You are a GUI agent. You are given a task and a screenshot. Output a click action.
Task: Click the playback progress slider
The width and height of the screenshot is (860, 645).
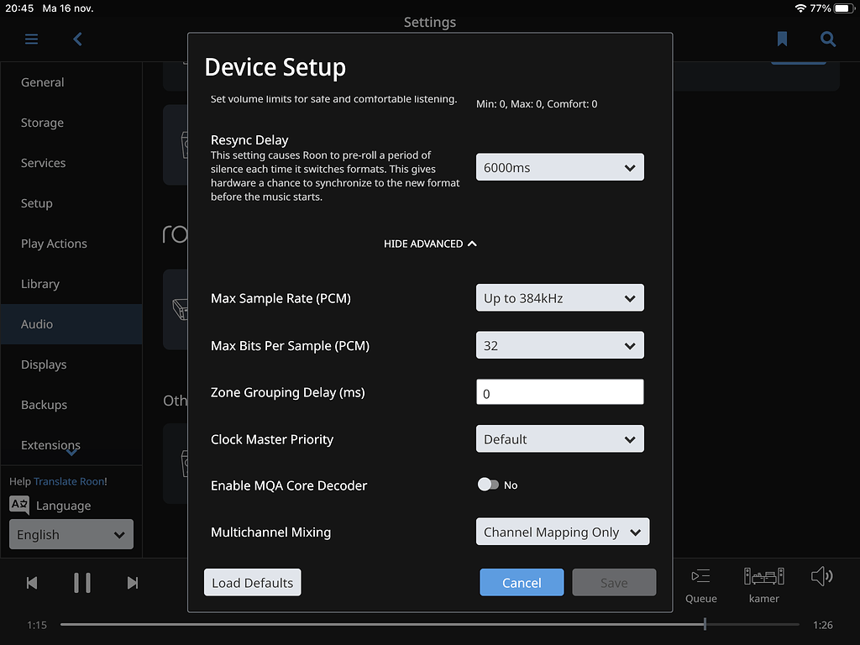tap(704, 624)
